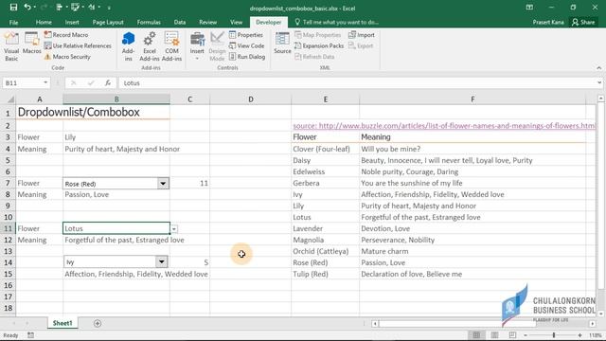Select the Sheet1 tab
This screenshot has width=606, height=341.
(62, 323)
